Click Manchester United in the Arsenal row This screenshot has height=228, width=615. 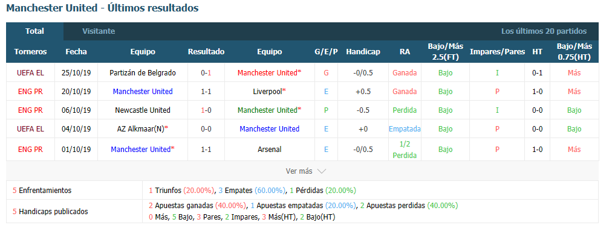(141, 150)
